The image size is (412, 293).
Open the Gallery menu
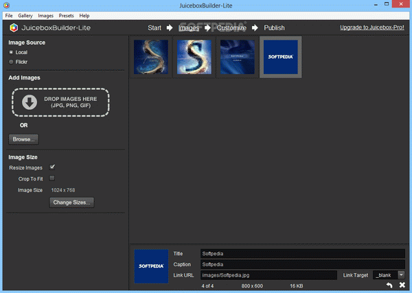pyautogui.click(x=25, y=16)
